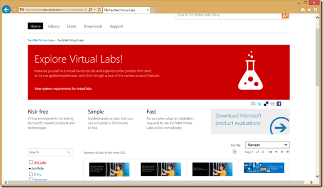Screen dimensions: 323x188
Task: Share page on Twitter icon
Action: tap(259, 104)
